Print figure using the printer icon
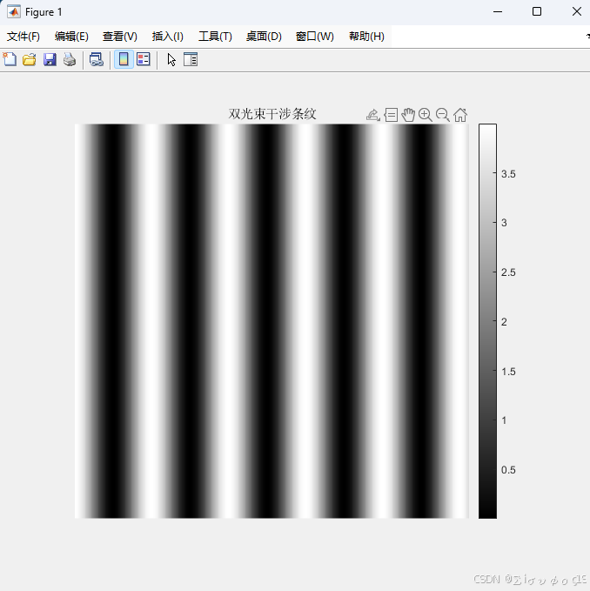The height and width of the screenshot is (591, 590). tap(70, 59)
